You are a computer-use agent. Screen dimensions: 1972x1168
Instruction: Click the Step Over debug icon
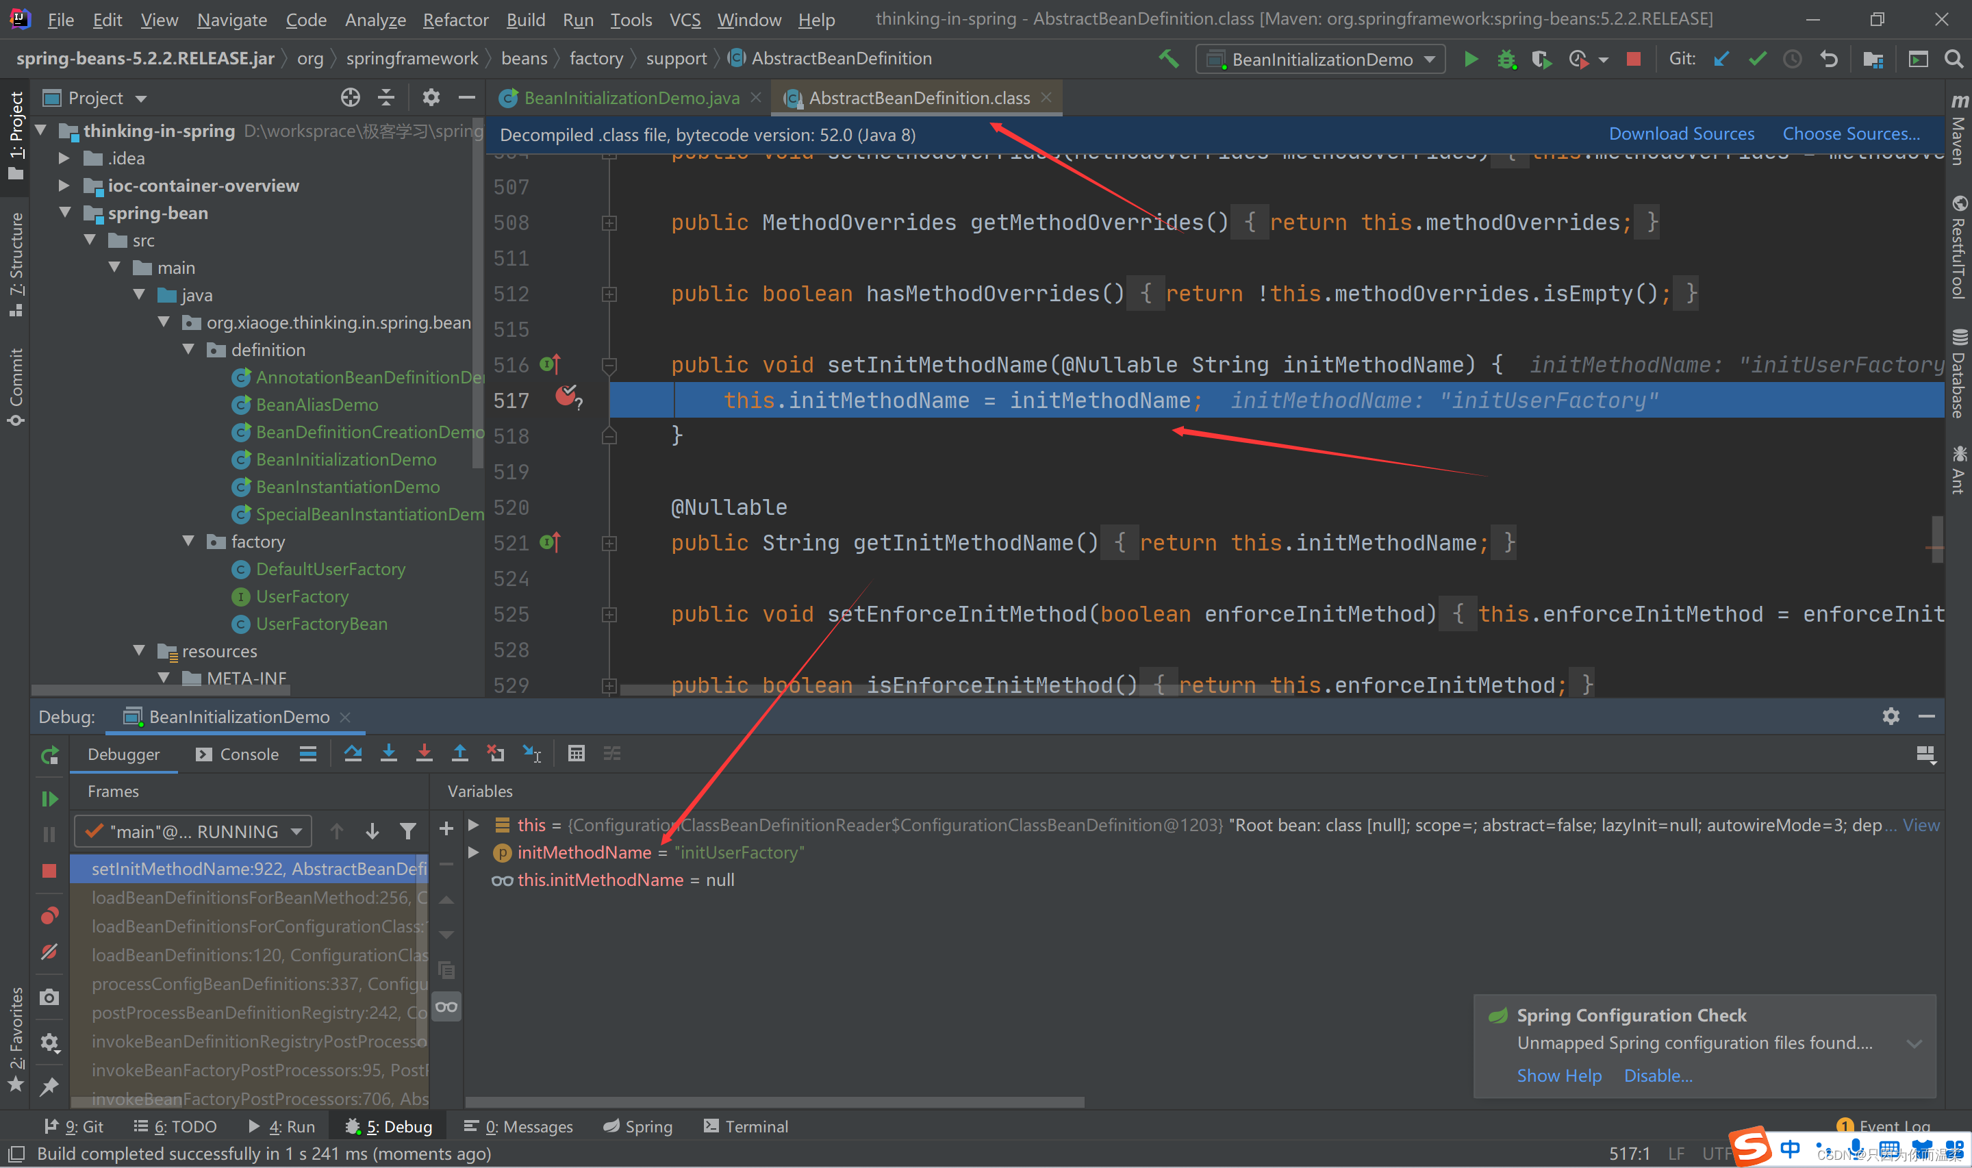click(351, 755)
